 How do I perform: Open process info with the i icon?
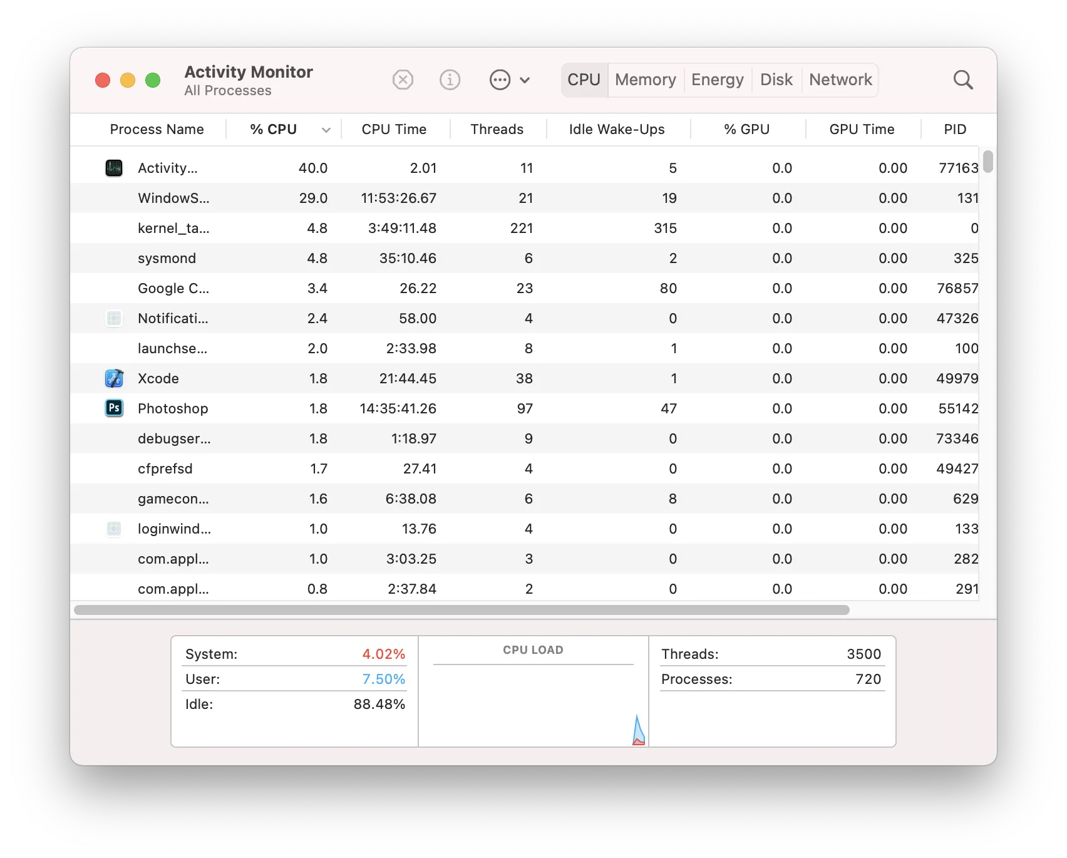[450, 80]
